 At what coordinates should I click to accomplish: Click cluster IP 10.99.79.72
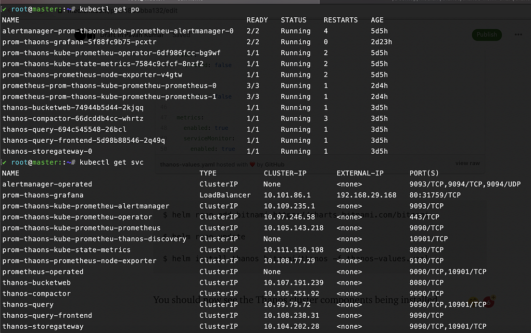pyautogui.click(x=287, y=305)
